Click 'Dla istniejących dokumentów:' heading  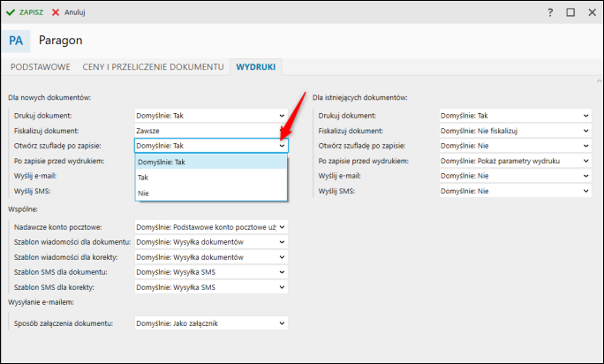pyautogui.click(x=359, y=97)
